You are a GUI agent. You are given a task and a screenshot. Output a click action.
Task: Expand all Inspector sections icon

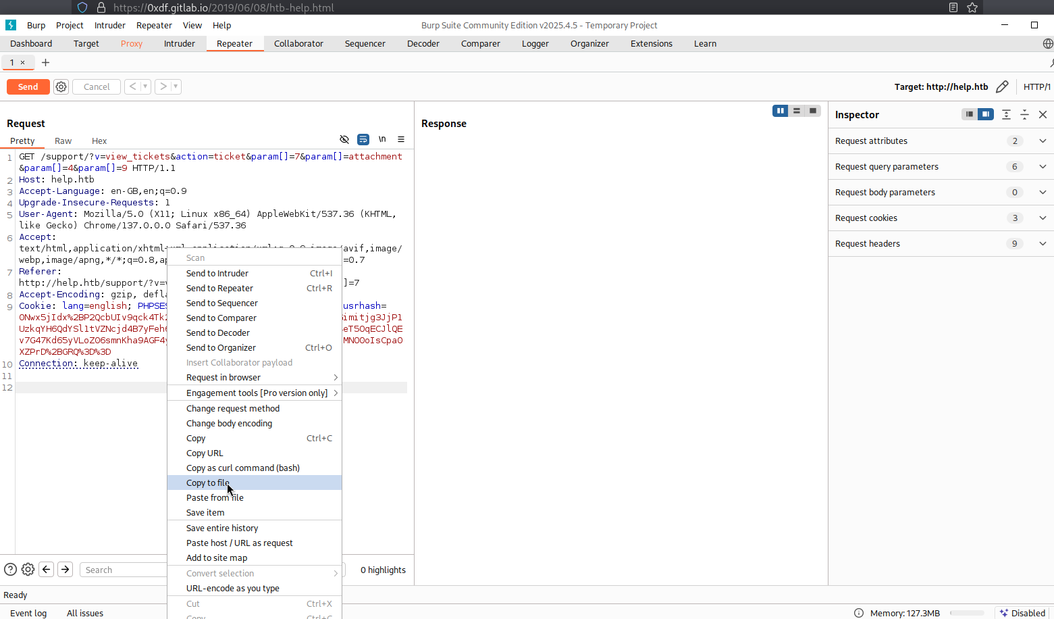1006,114
